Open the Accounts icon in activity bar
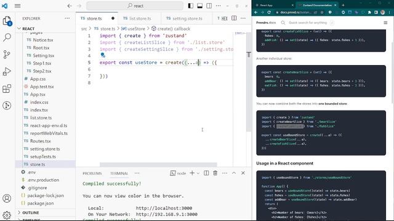Viewport: 394px width, 221px height. 7,198
